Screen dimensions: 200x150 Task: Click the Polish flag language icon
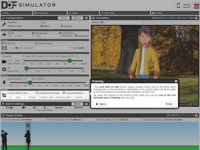[196, 4]
